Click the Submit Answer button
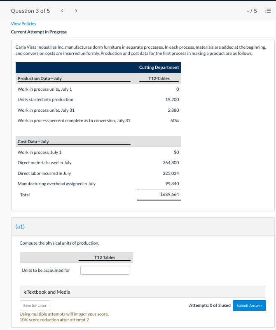 pyautogui.click(x=249, y=306)
